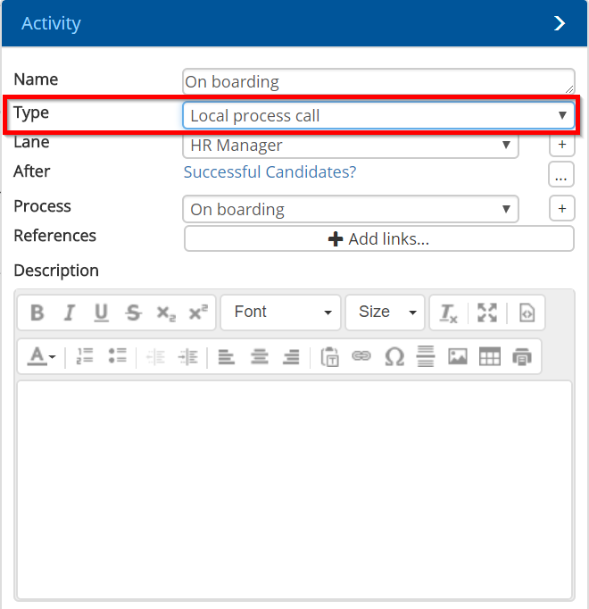The width and height of the screenshot is (589, 609).
Task: Center align the description text
Action: point(259,356)
